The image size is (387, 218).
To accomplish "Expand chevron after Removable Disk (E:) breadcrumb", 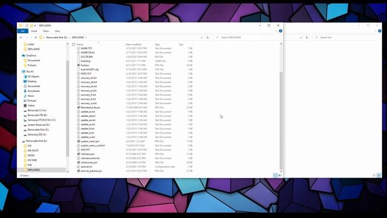I will (70, 38).
